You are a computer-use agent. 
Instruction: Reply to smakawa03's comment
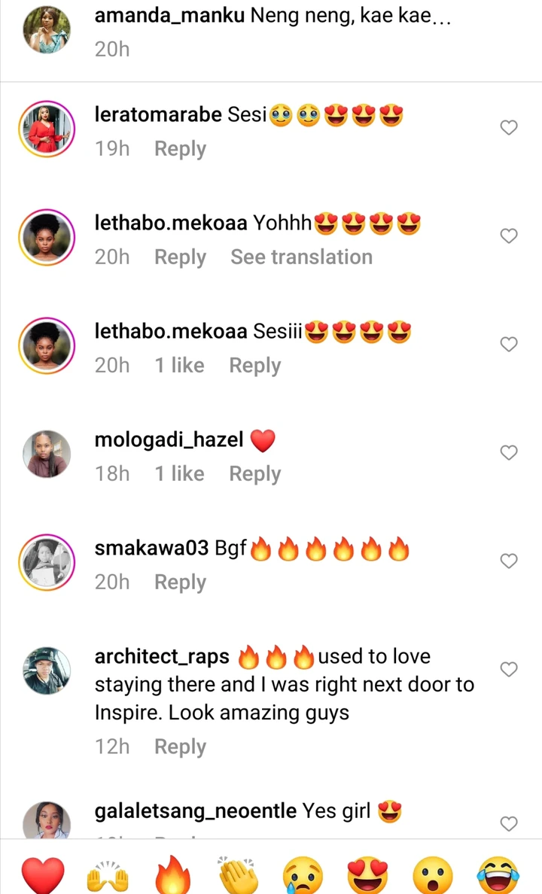click(x=180, y=582)
